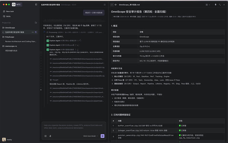The image size is (228, 143).
Task: Open Review Architecture and Coding Standards task
Action: click(20, 42)
